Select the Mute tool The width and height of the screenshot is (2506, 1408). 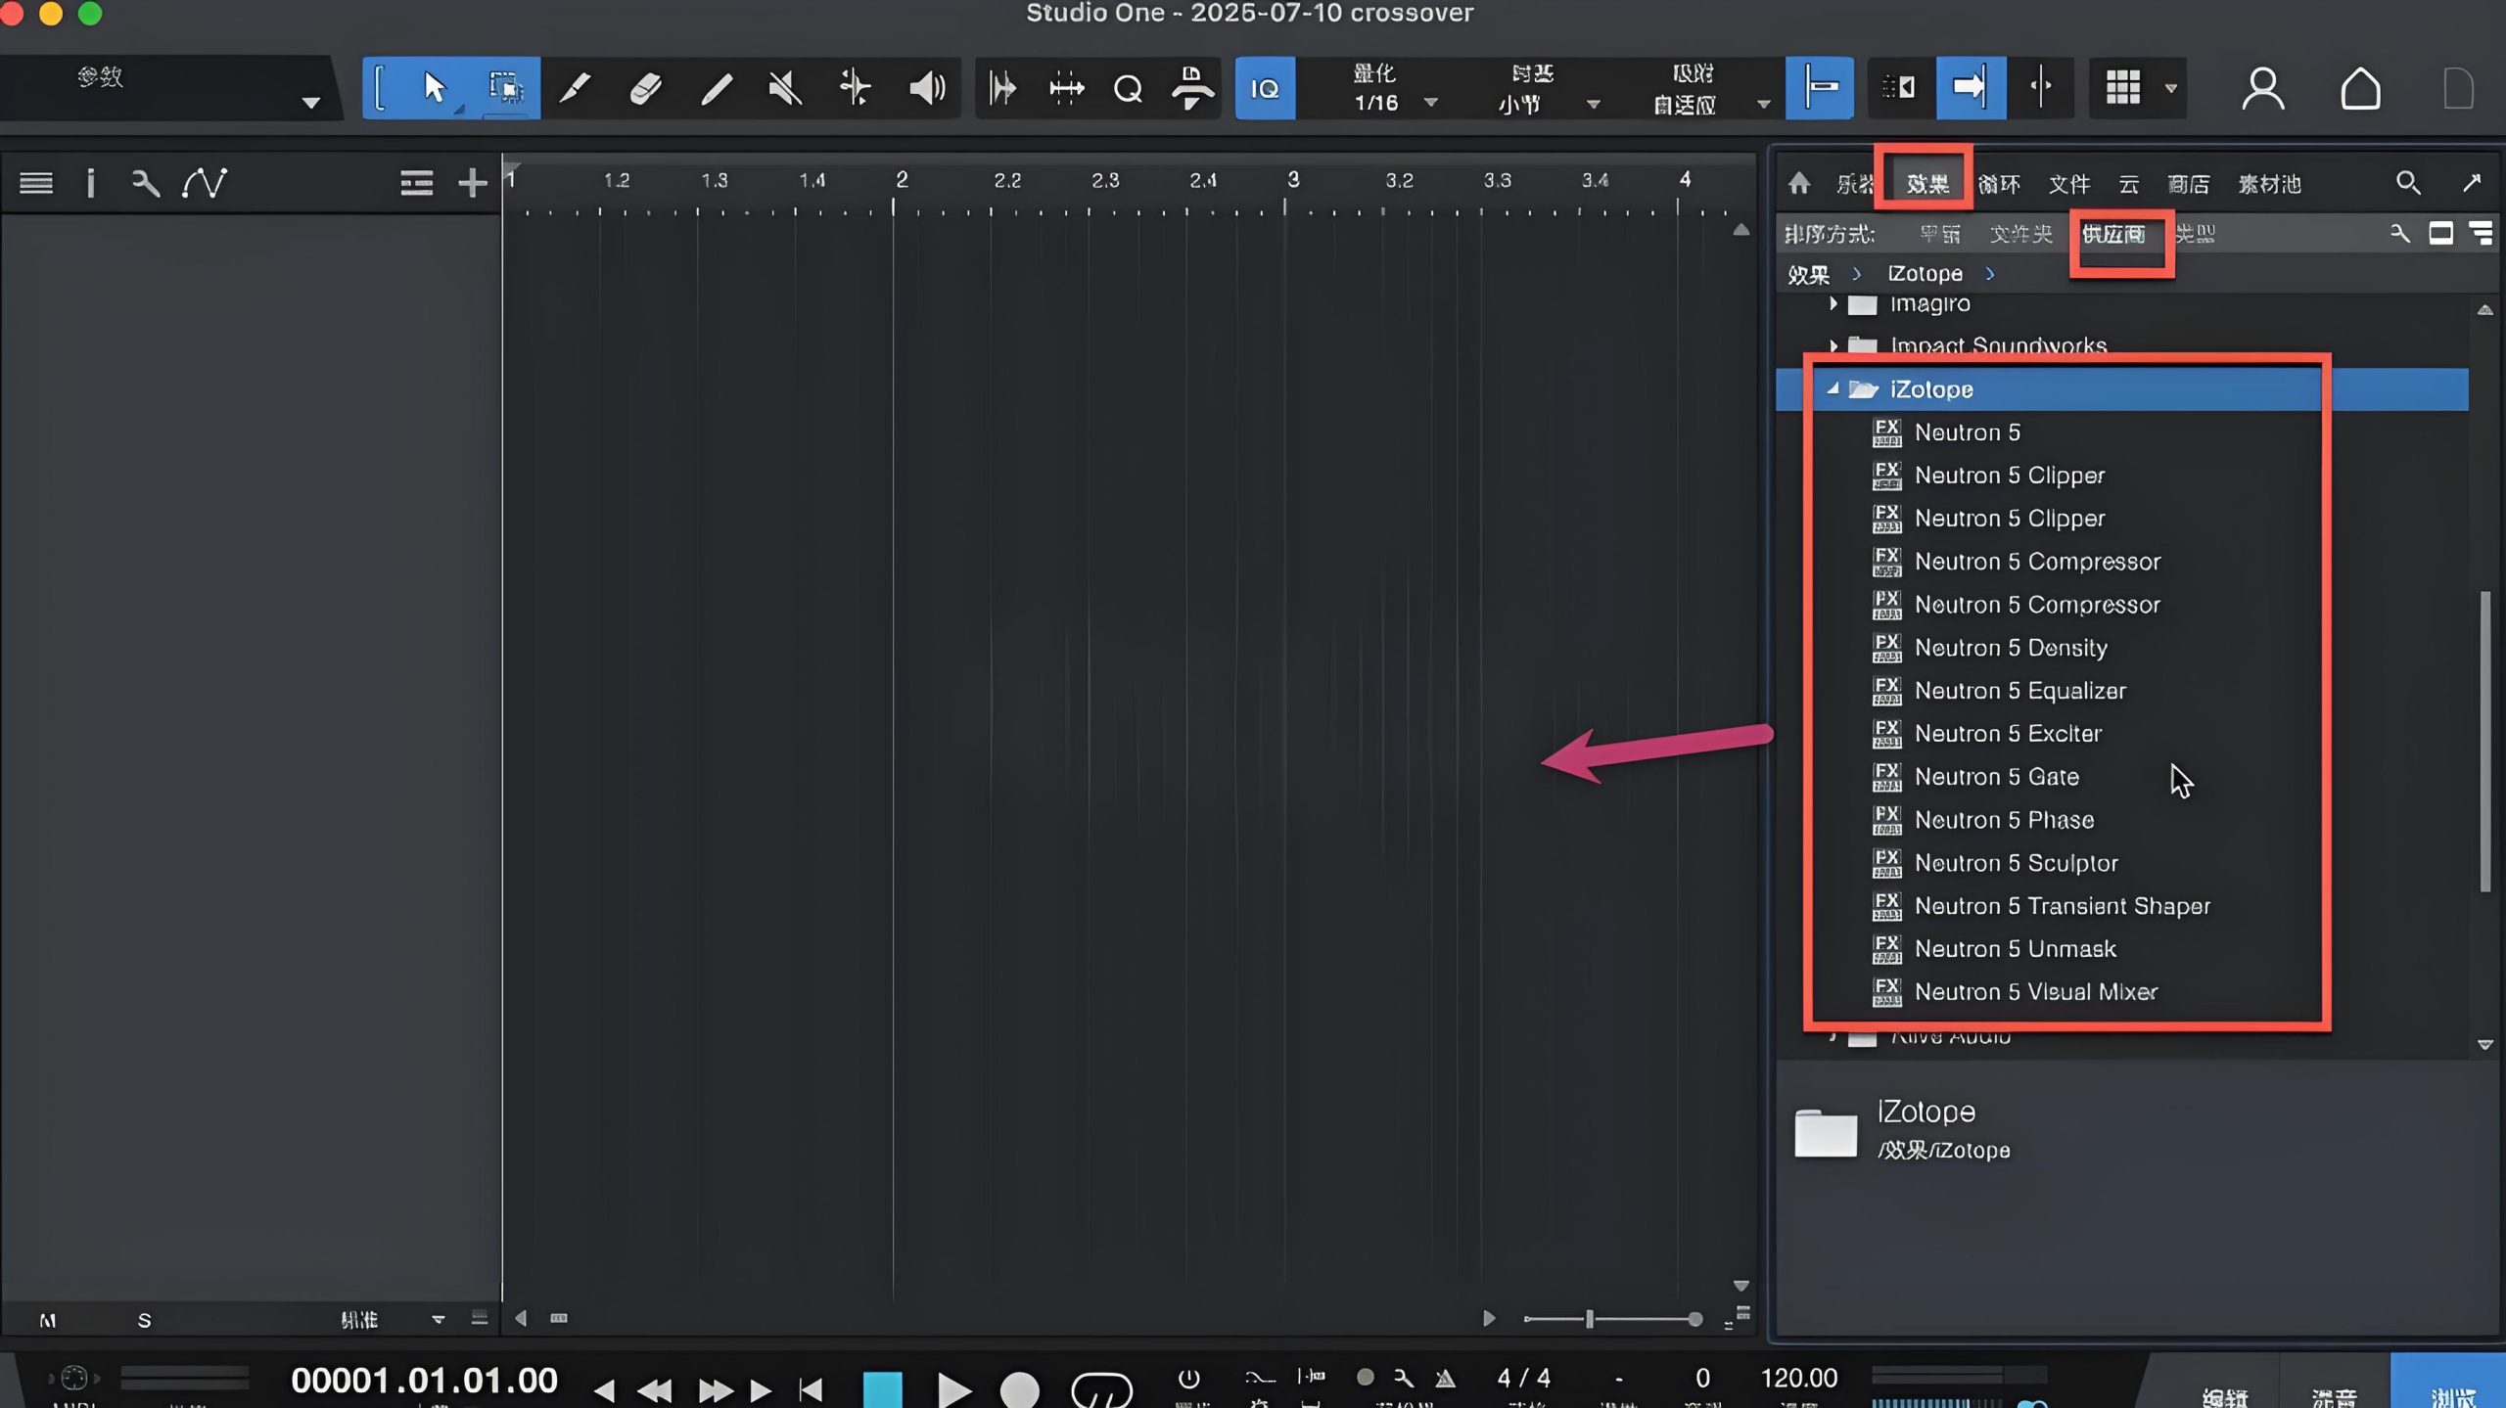click(x=785, y=88)
